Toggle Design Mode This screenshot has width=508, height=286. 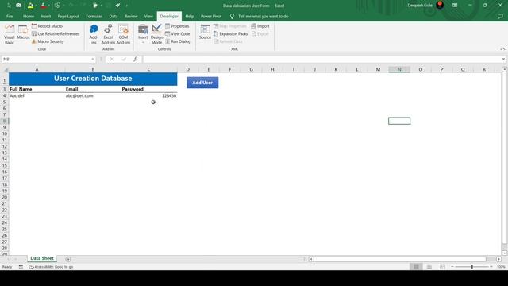tap(156, 34)
